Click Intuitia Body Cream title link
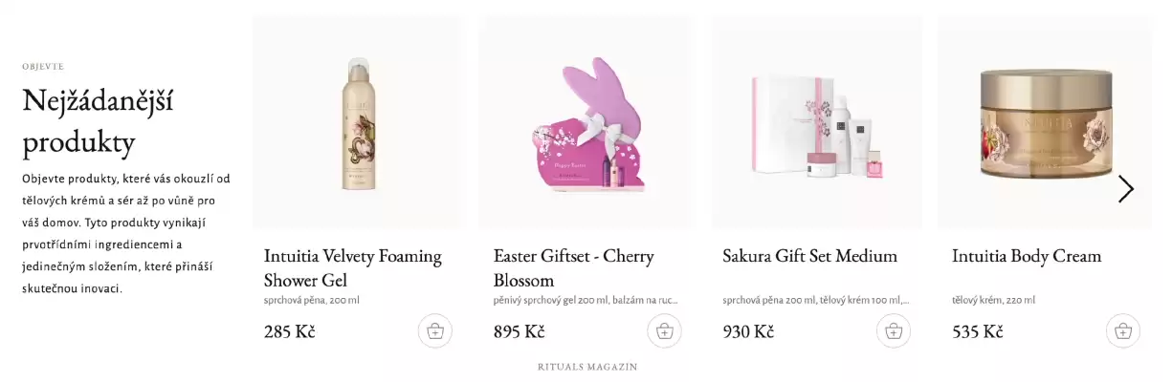This screenshot has height=382, width=1172. [x=1027, y=256]
